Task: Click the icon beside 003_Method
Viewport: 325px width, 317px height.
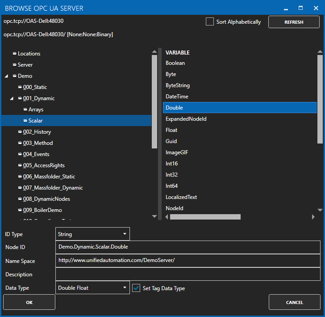Action: [x=20, y=143]
